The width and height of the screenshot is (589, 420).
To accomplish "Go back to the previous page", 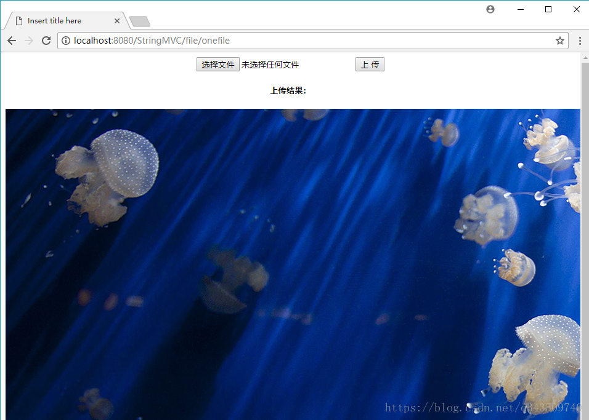I will [x=12, y=41].
